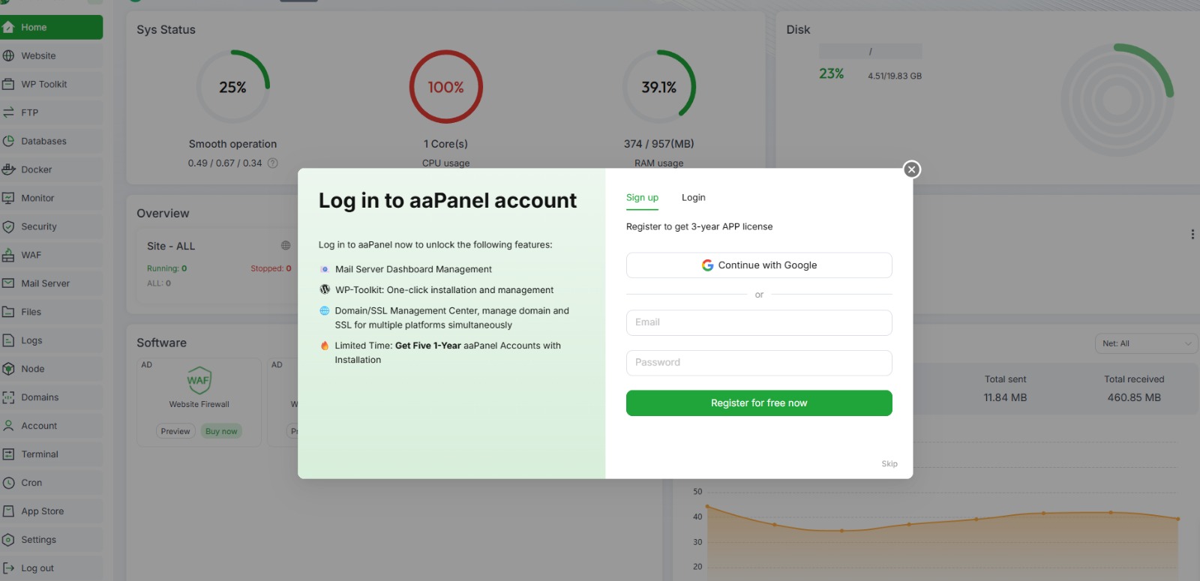Click the Skip link in dialog
Viewport: 1200px width, 581px height.
tap(889, 464)
